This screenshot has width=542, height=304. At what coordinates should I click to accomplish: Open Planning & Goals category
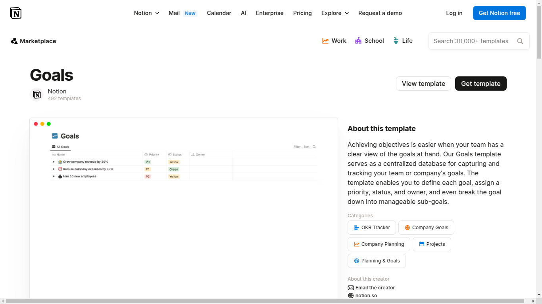tap(377, 261)
